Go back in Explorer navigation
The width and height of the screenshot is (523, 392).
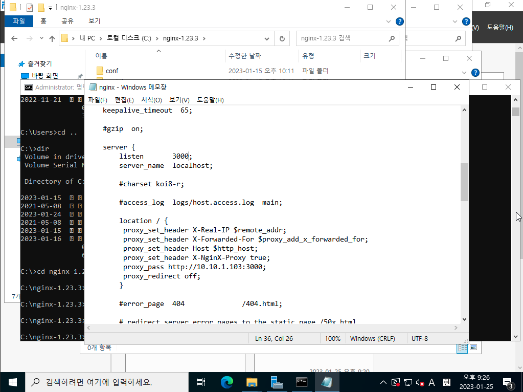click(x=14, y=38)
